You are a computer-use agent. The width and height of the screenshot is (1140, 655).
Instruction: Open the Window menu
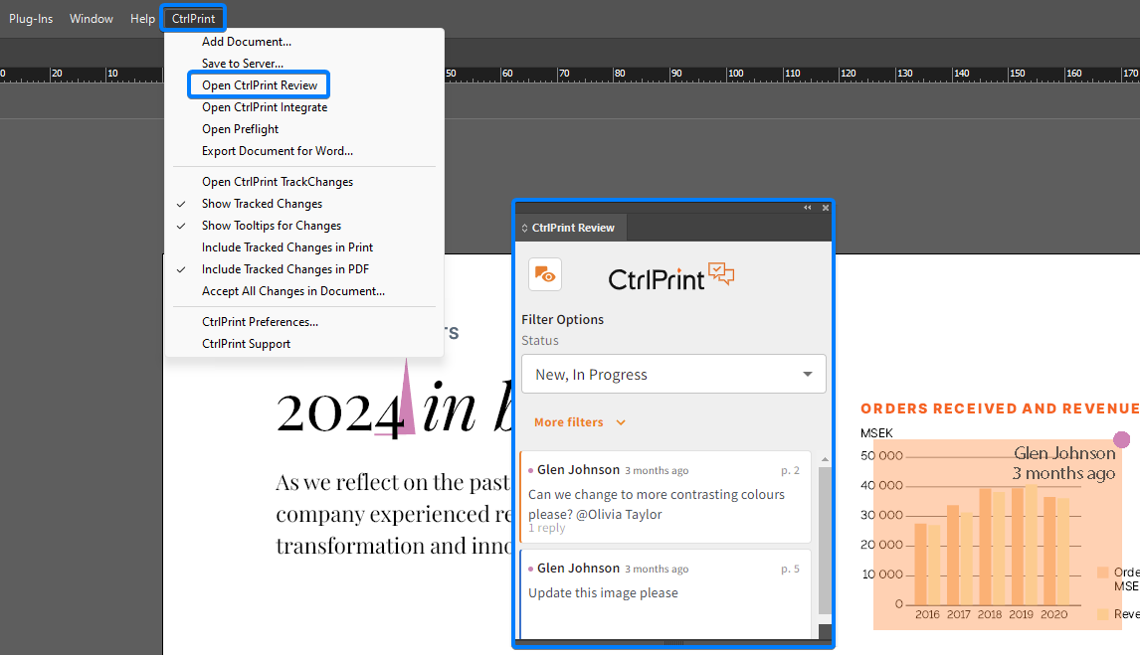(x=91, y=19)
